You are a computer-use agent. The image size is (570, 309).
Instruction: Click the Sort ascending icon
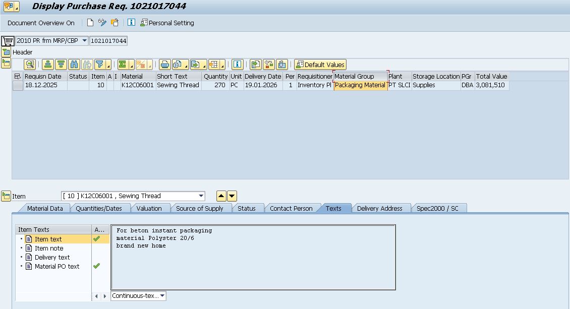click(48, 65)
